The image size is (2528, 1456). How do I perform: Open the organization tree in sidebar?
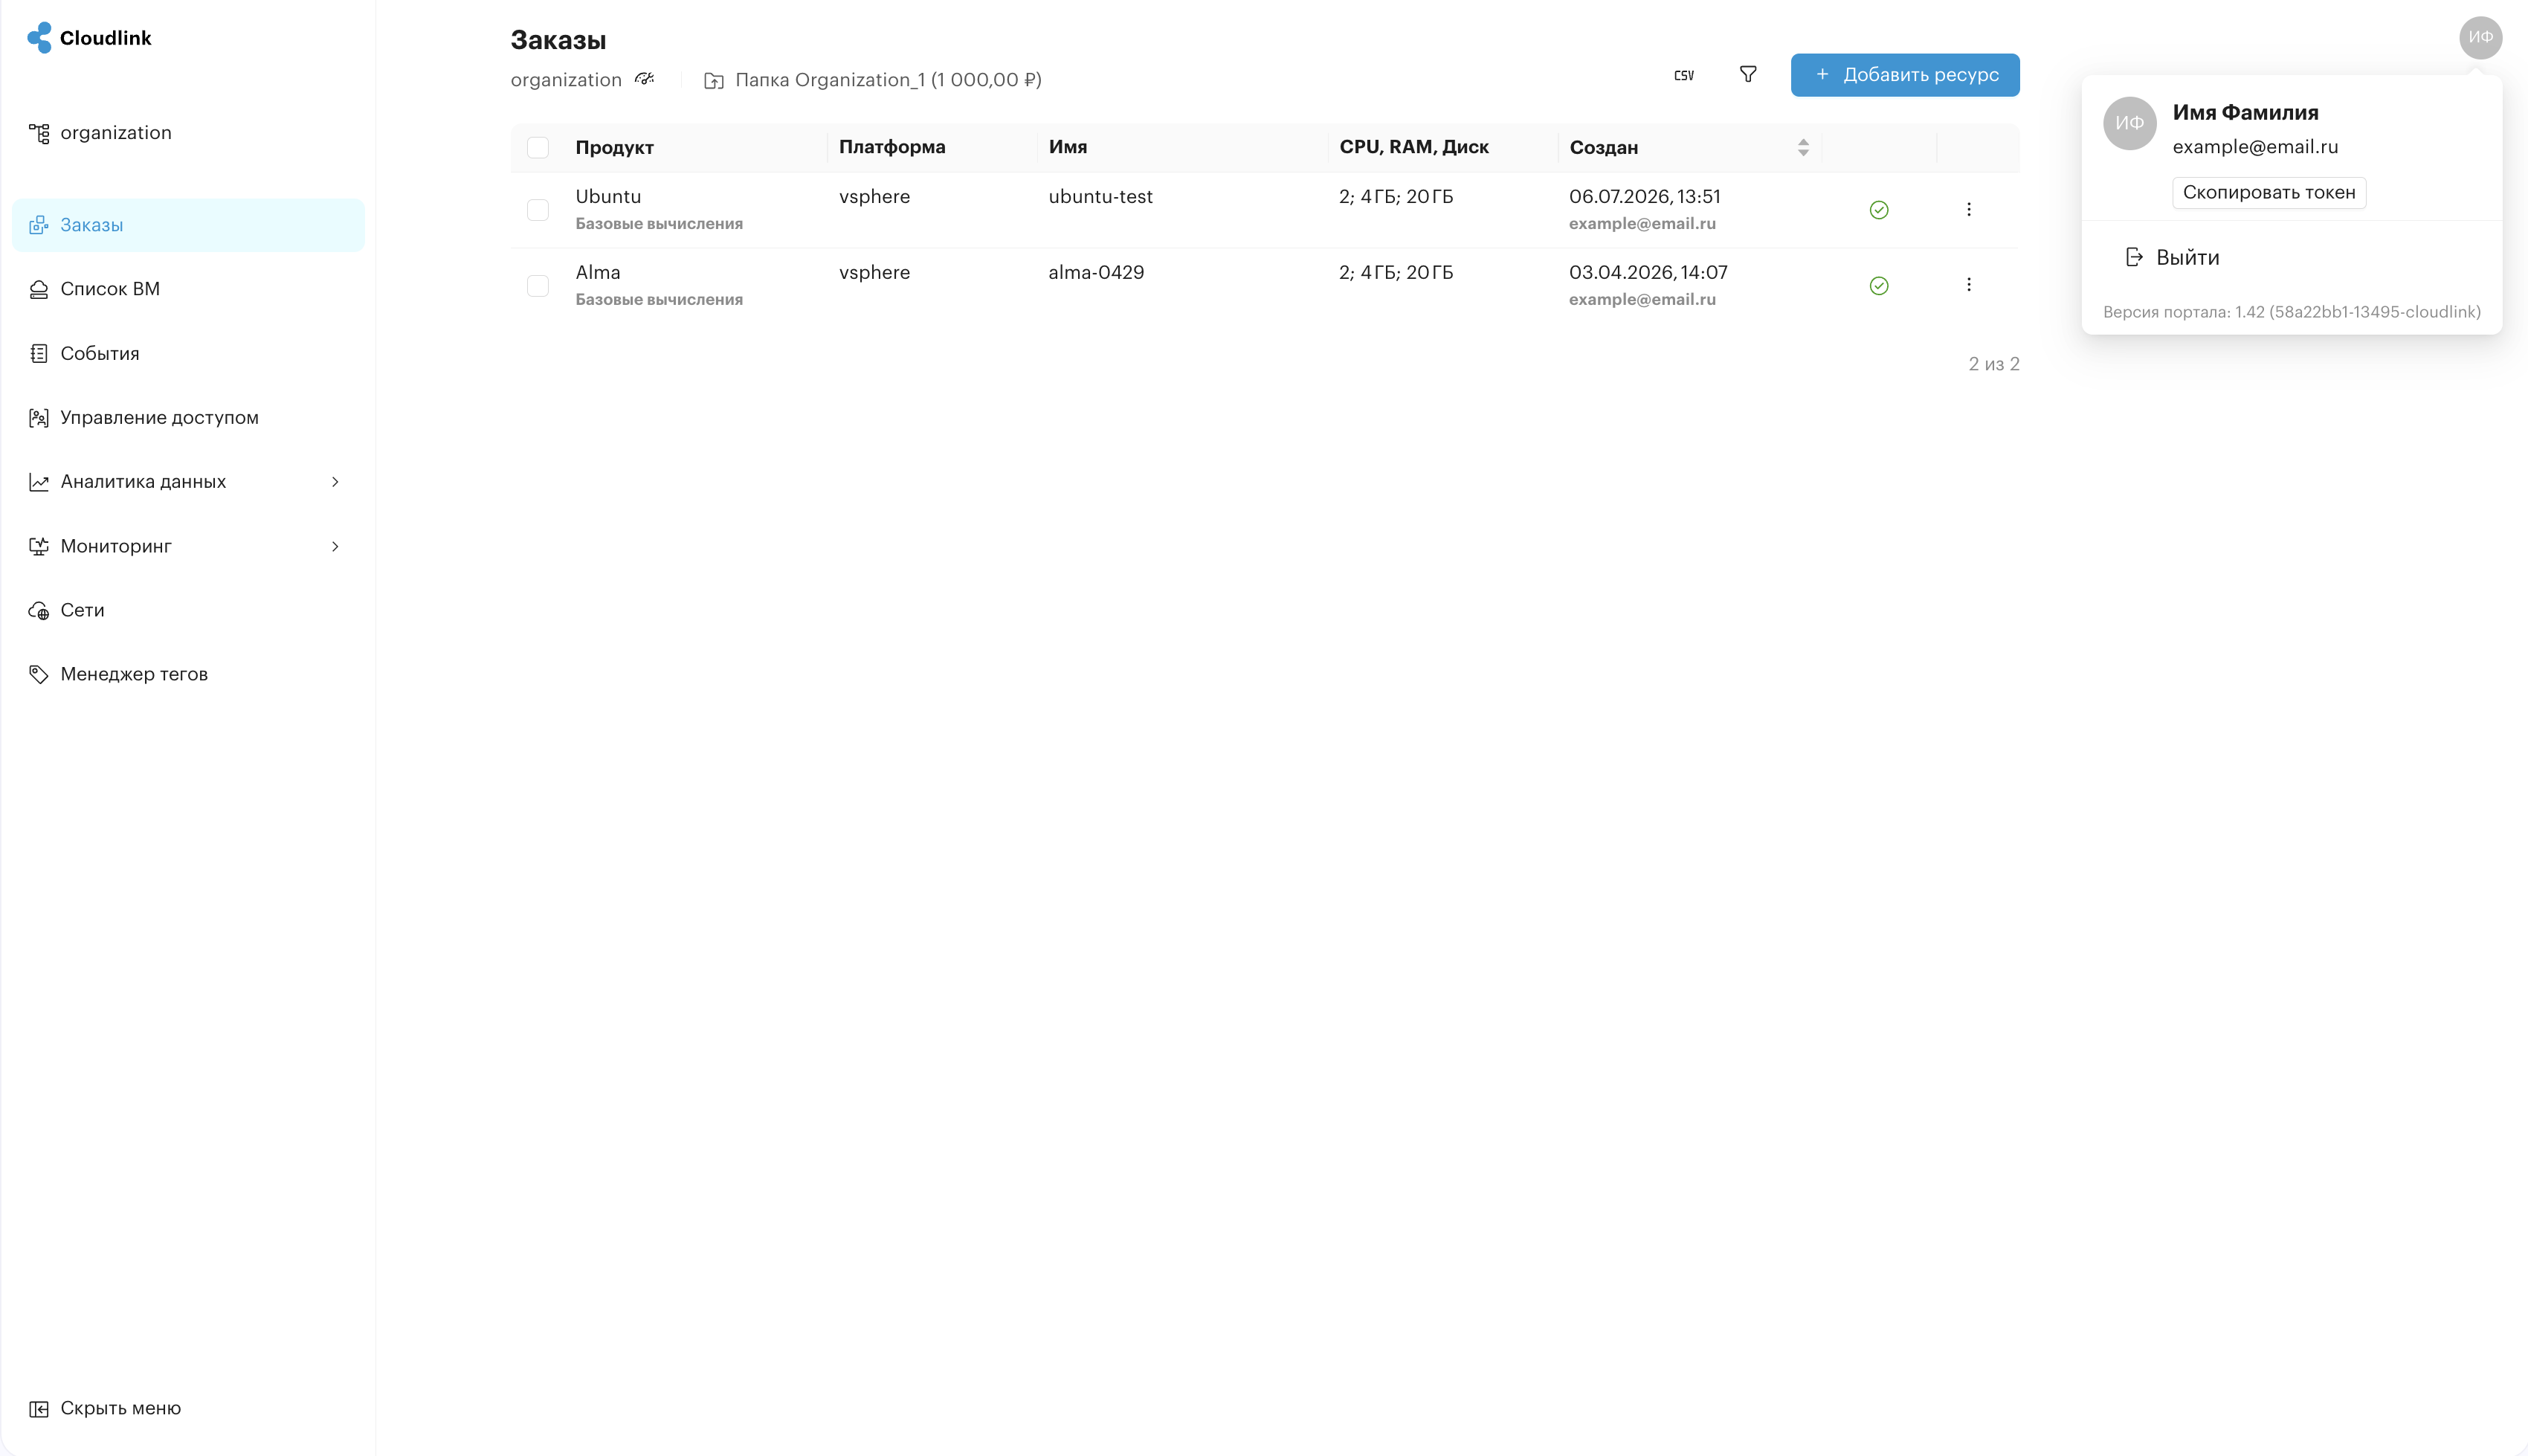100,133
